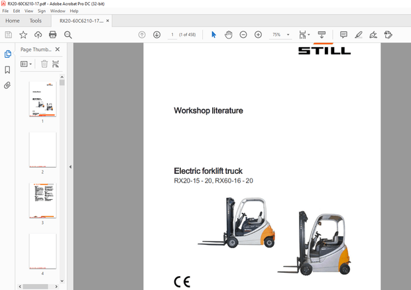
Task: Open the Find text magnifier
Action: [x=68, y=35]
